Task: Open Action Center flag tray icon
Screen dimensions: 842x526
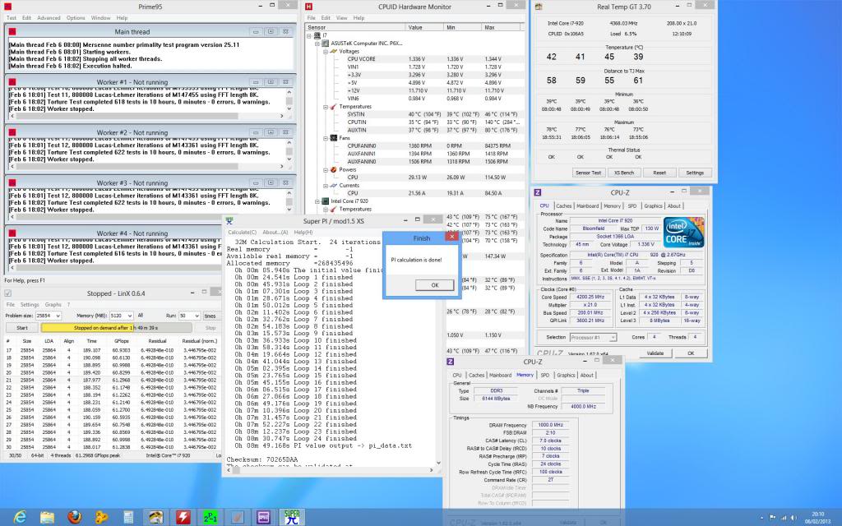Action: [x=773, y=518]
